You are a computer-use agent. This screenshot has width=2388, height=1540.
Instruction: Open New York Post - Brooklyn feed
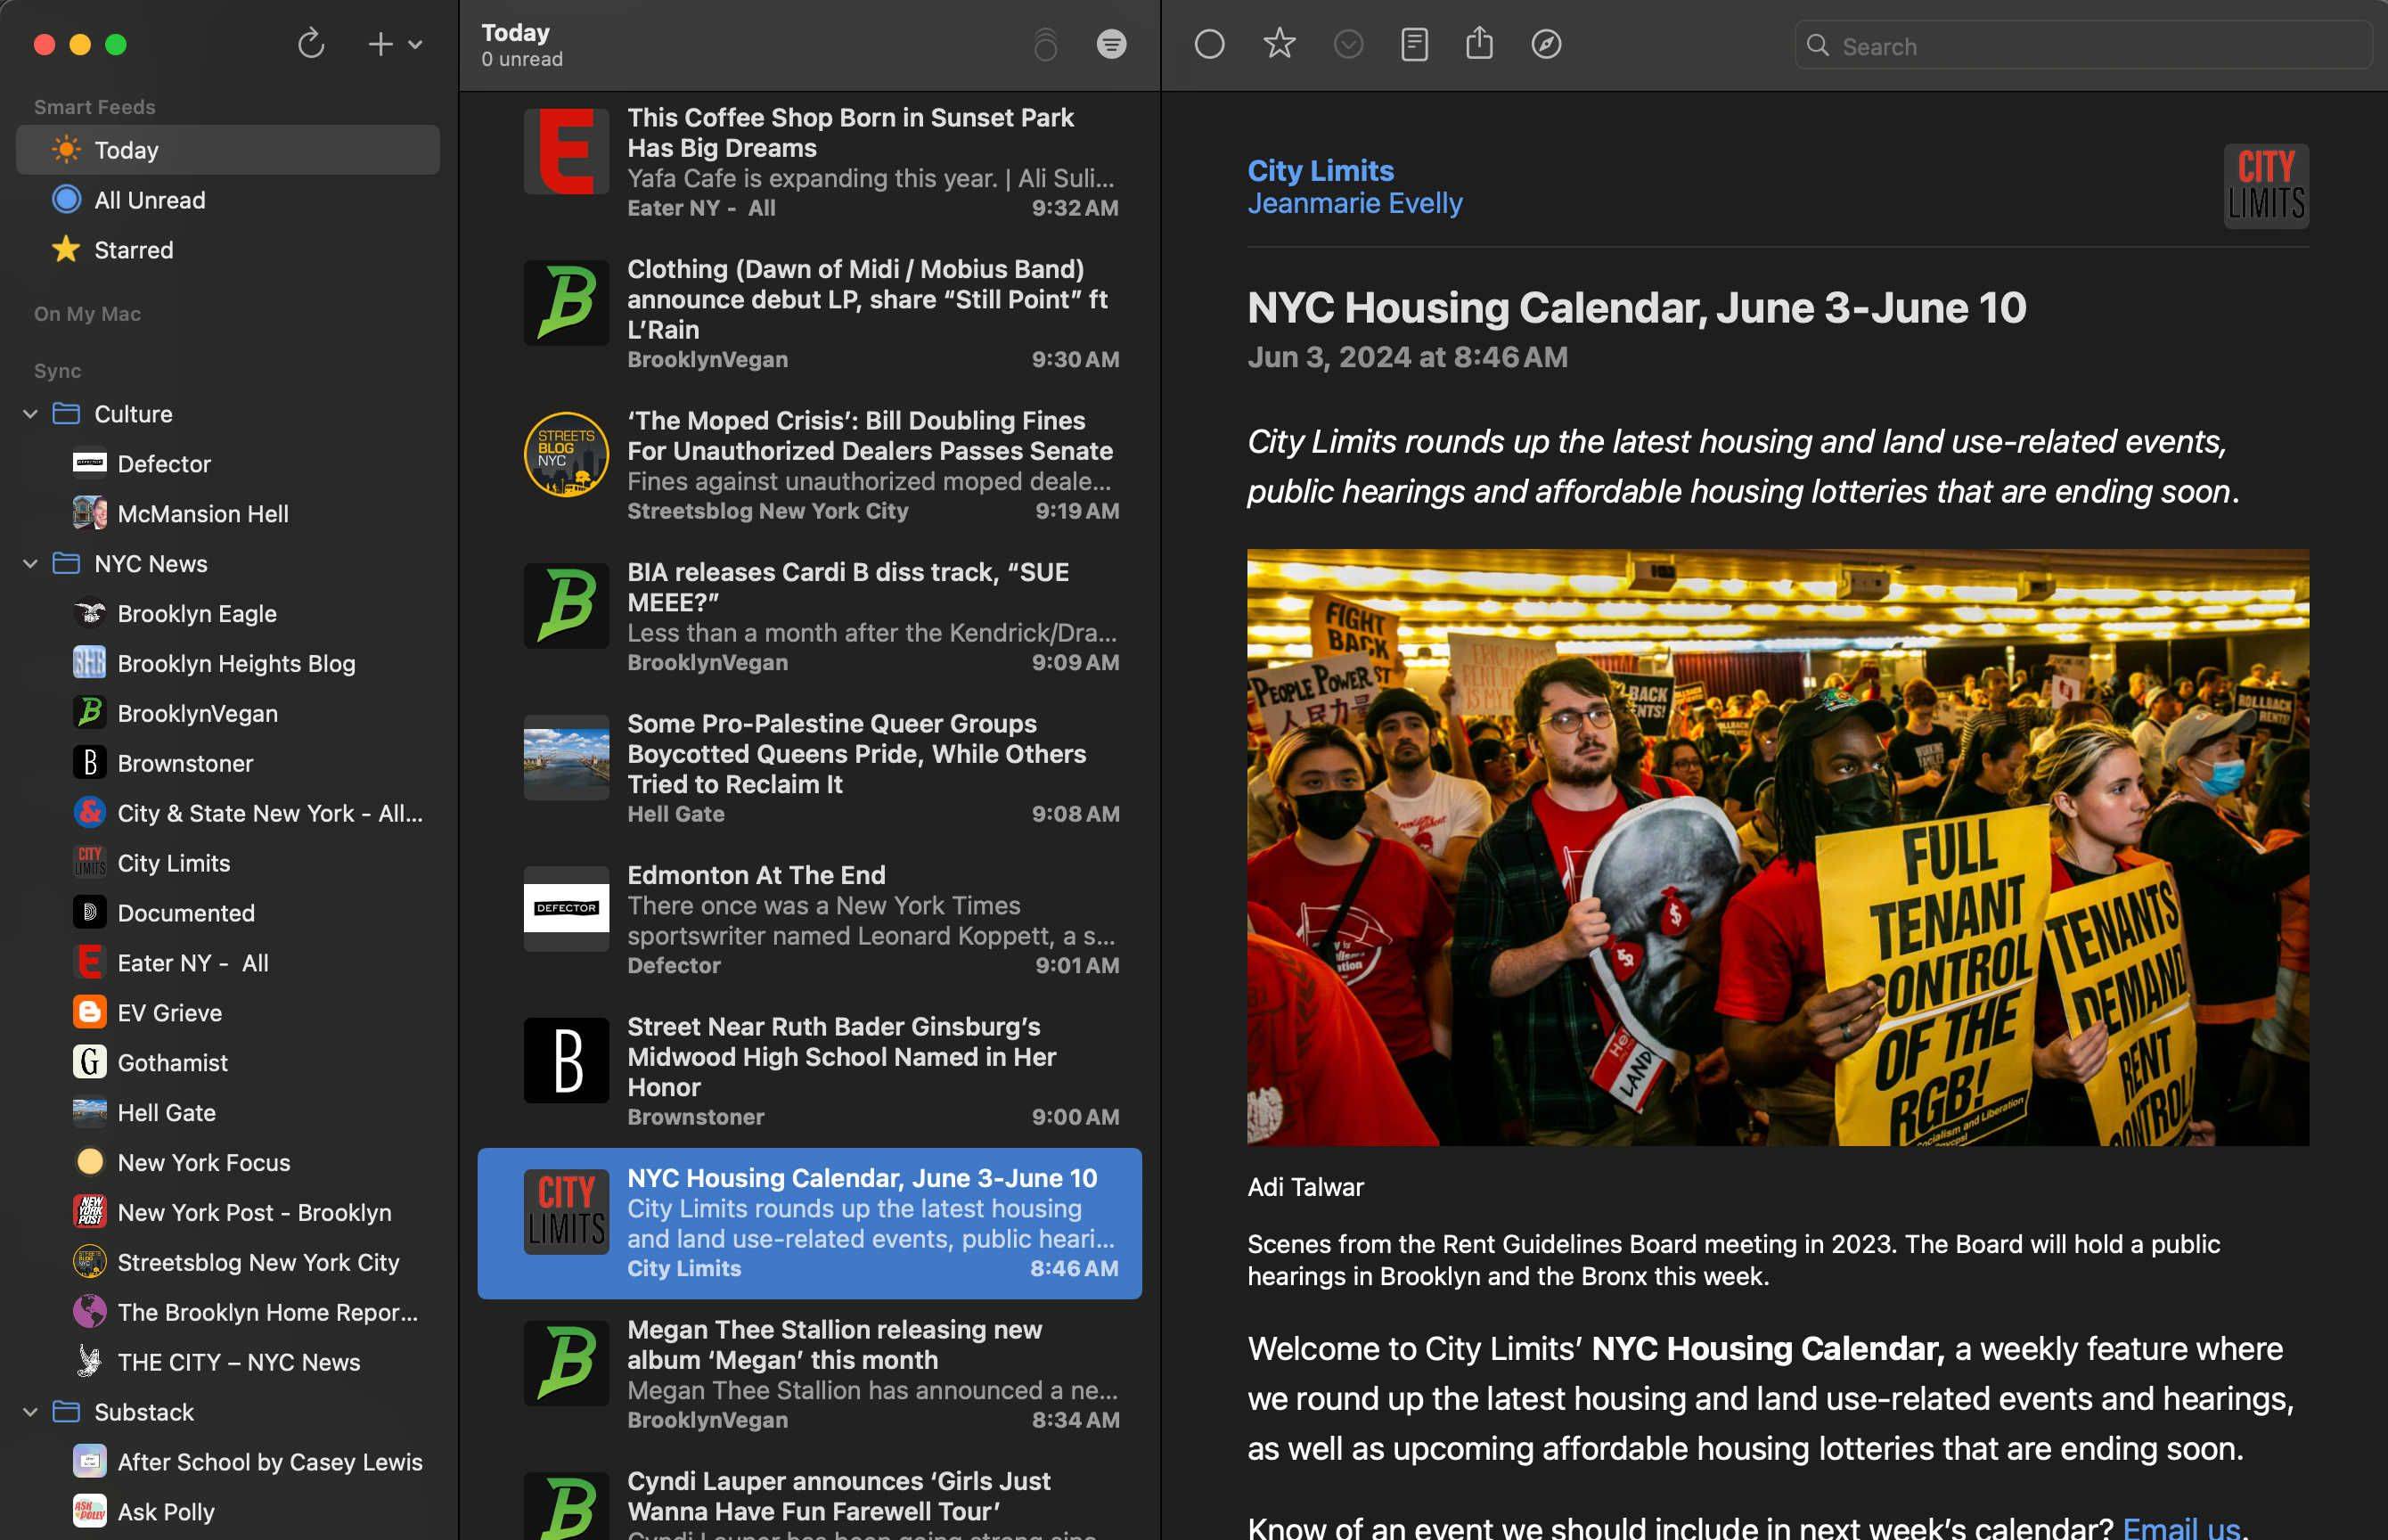point(228,1213)
